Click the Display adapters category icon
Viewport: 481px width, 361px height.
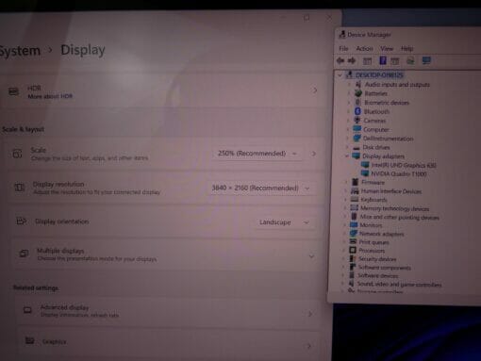coord(356,156)
